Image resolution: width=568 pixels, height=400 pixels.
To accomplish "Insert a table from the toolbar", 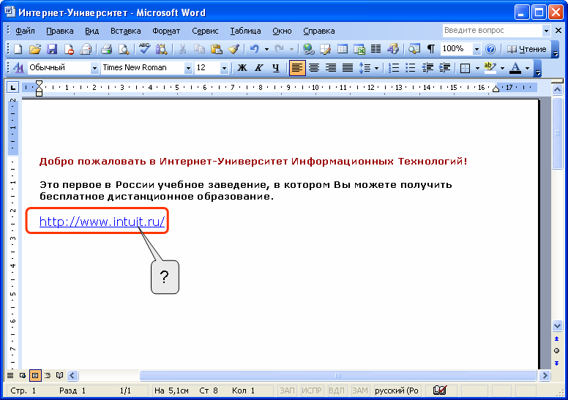I will (343, 49).
